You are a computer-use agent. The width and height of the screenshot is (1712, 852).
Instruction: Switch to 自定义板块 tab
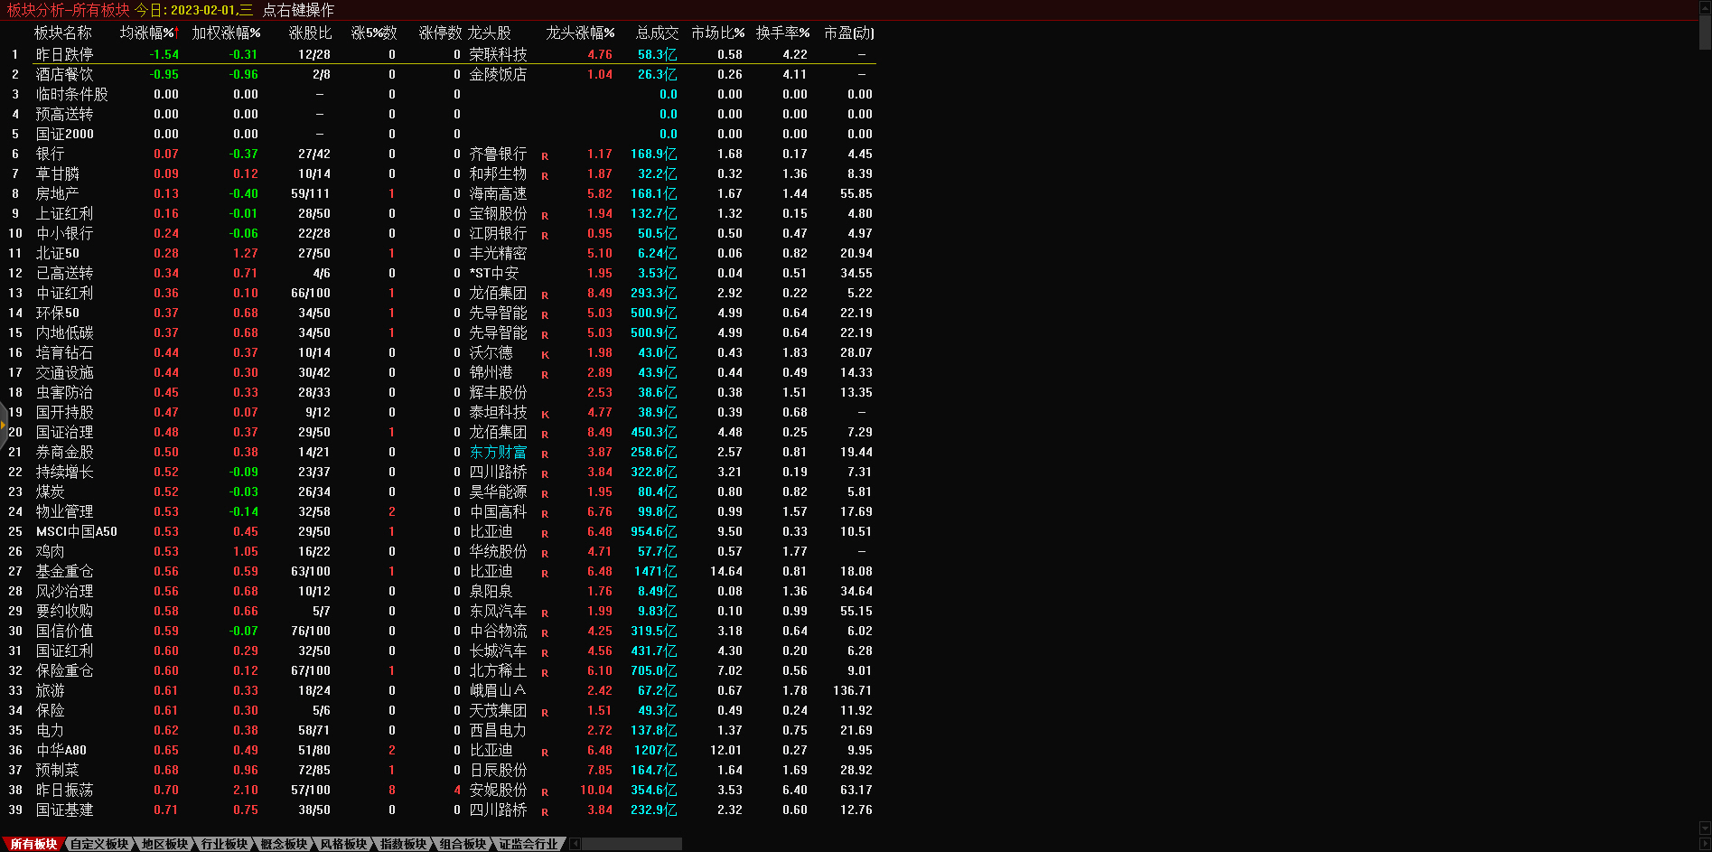click(99, 844)
